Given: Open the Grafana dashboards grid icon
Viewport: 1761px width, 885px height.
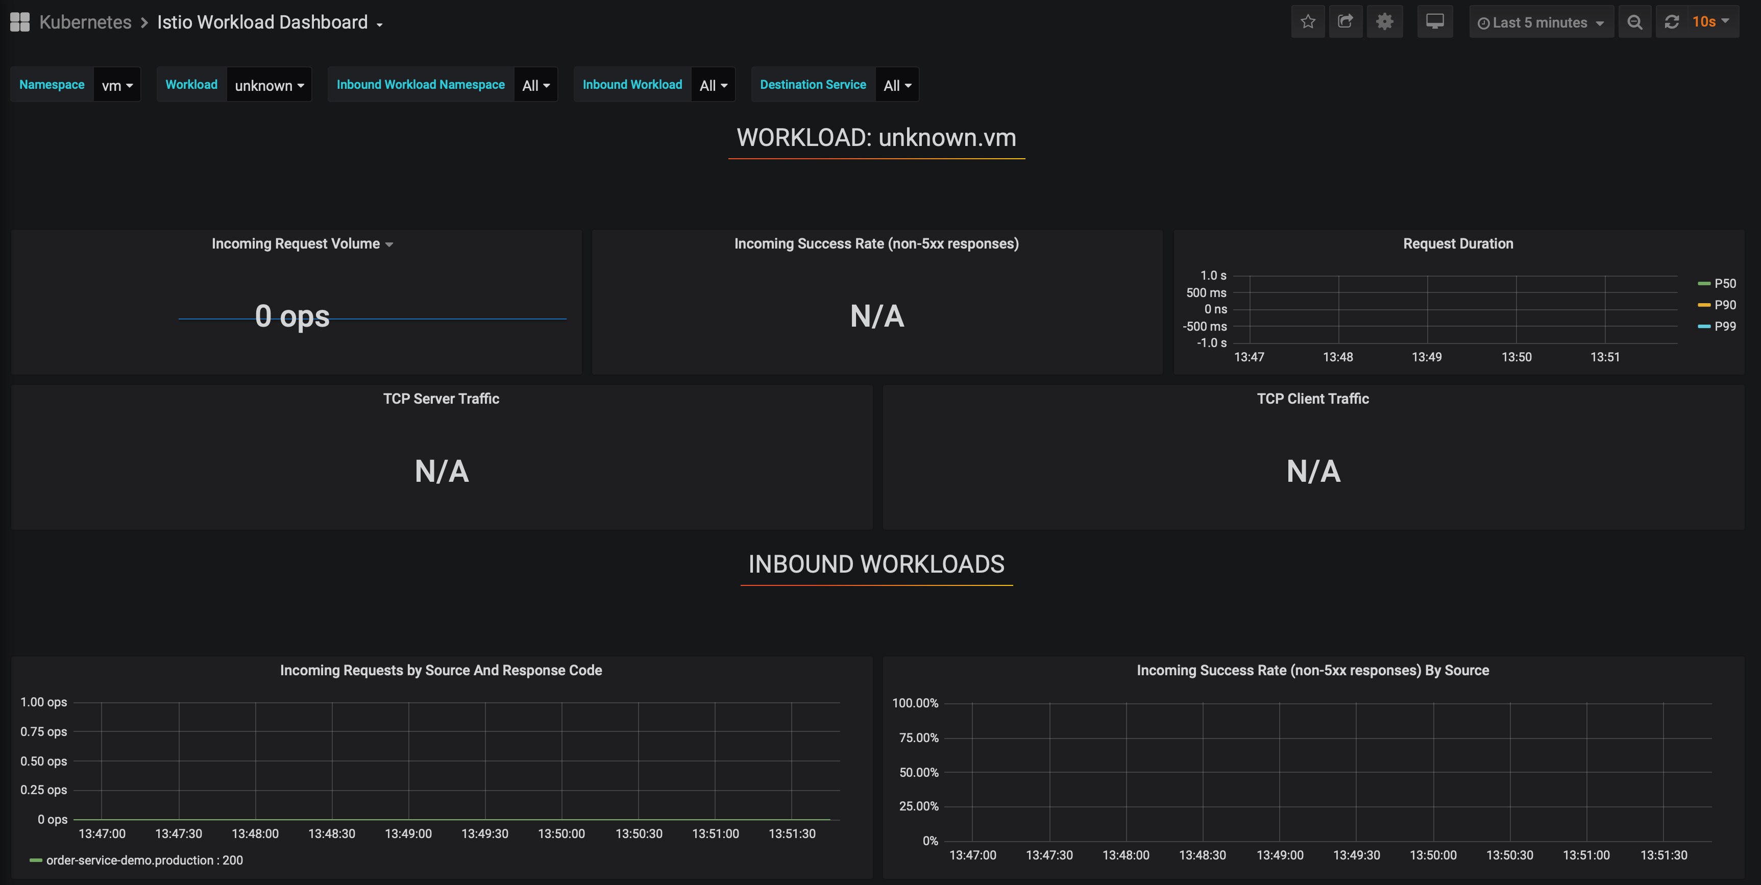Looking at the screenshot, I should 20,22.
